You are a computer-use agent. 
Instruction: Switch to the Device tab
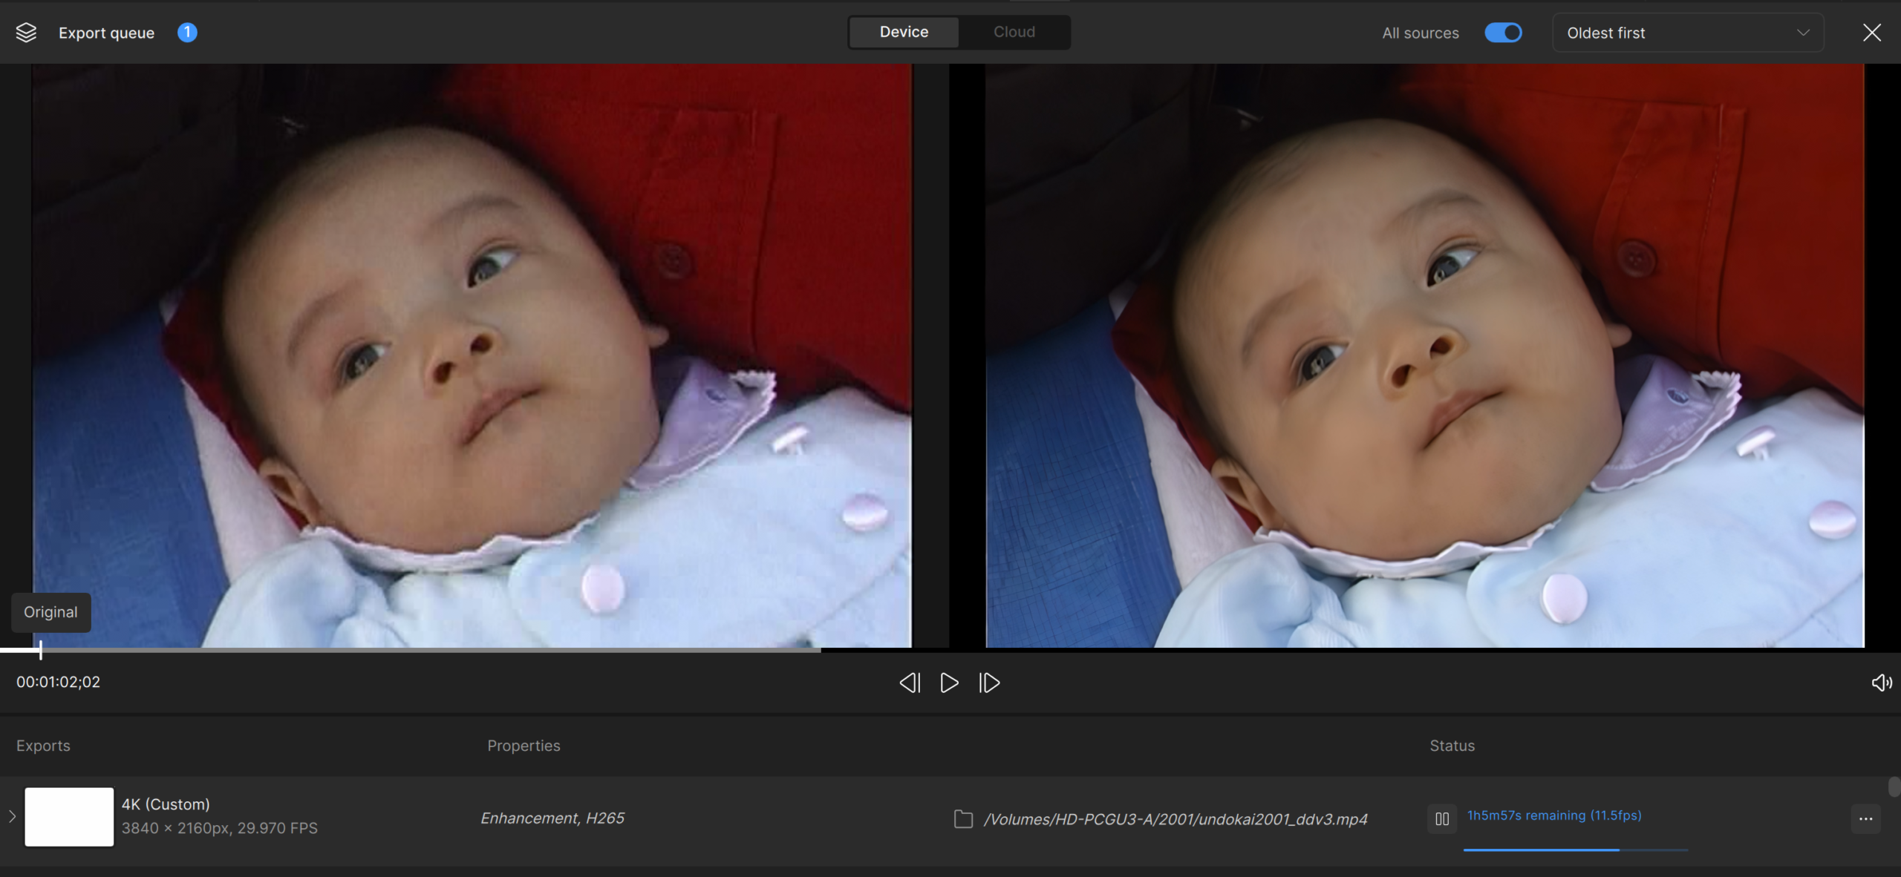coord(904,32)
